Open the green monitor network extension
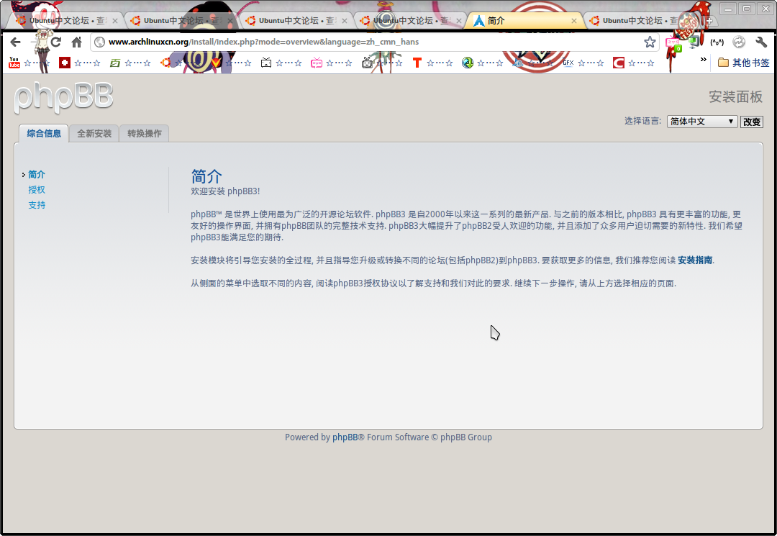Screen dimensions: 777x536 (x=695, y=42)
